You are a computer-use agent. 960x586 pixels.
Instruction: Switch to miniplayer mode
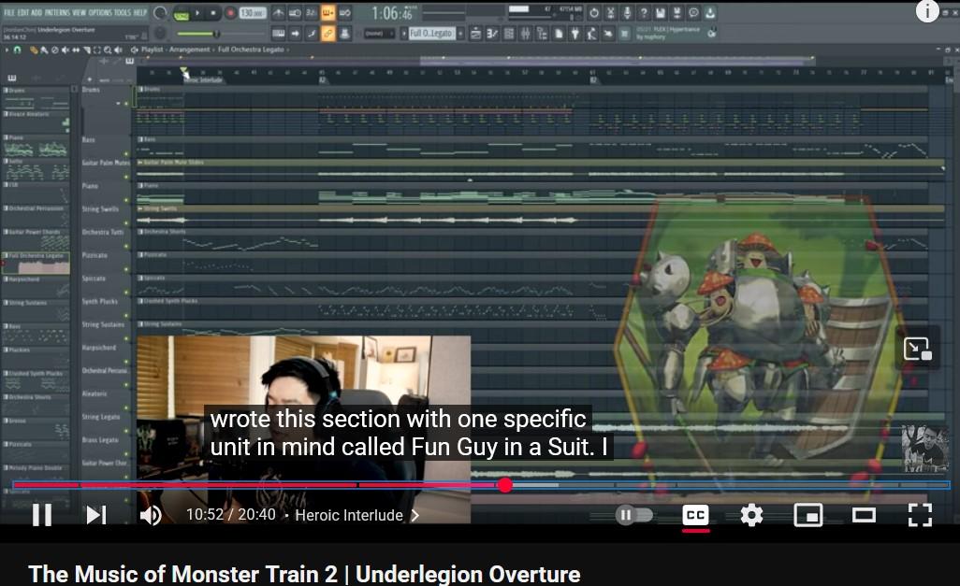click(x=808, y=515)
